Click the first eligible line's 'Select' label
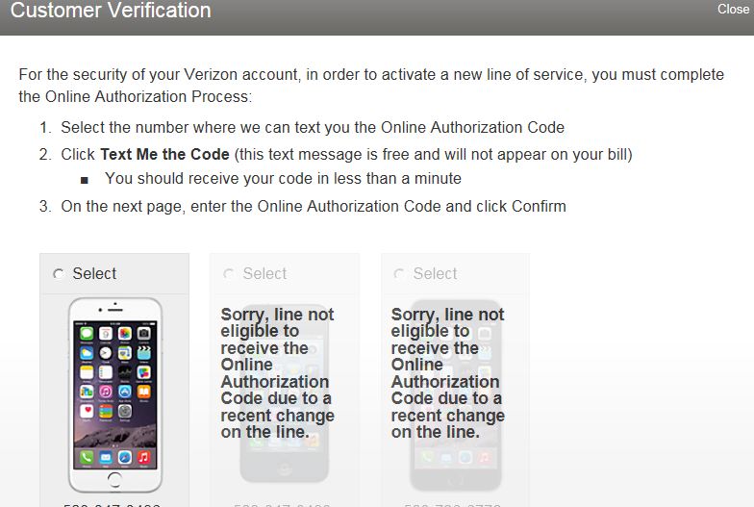 point(94,273)
